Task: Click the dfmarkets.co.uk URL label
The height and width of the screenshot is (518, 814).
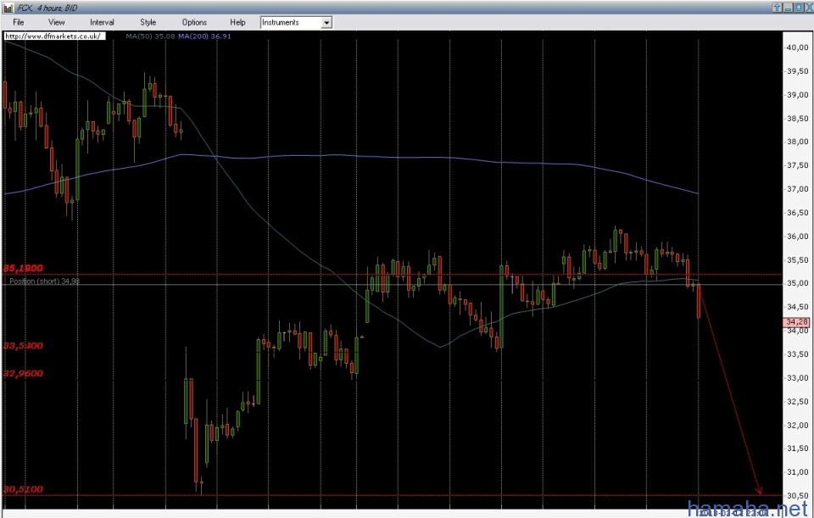Action: coord(54,36)
